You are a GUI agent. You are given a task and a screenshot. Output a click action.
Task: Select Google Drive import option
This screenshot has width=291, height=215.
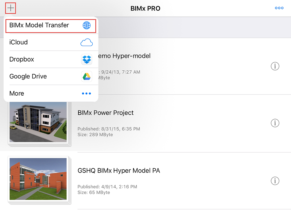point(51,77)
